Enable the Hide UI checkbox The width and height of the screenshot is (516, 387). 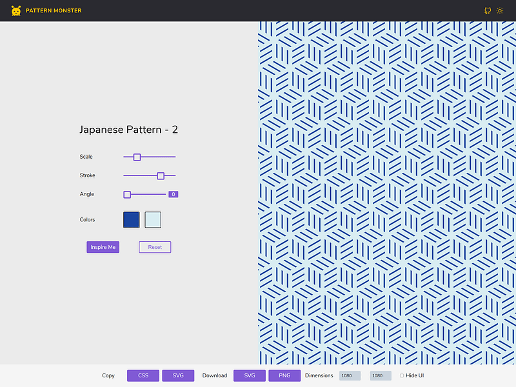[402, 375]
